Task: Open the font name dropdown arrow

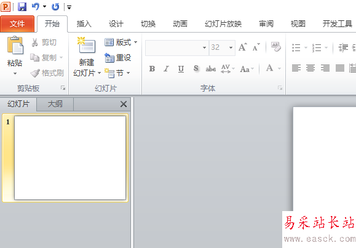Action: (204, 48)
